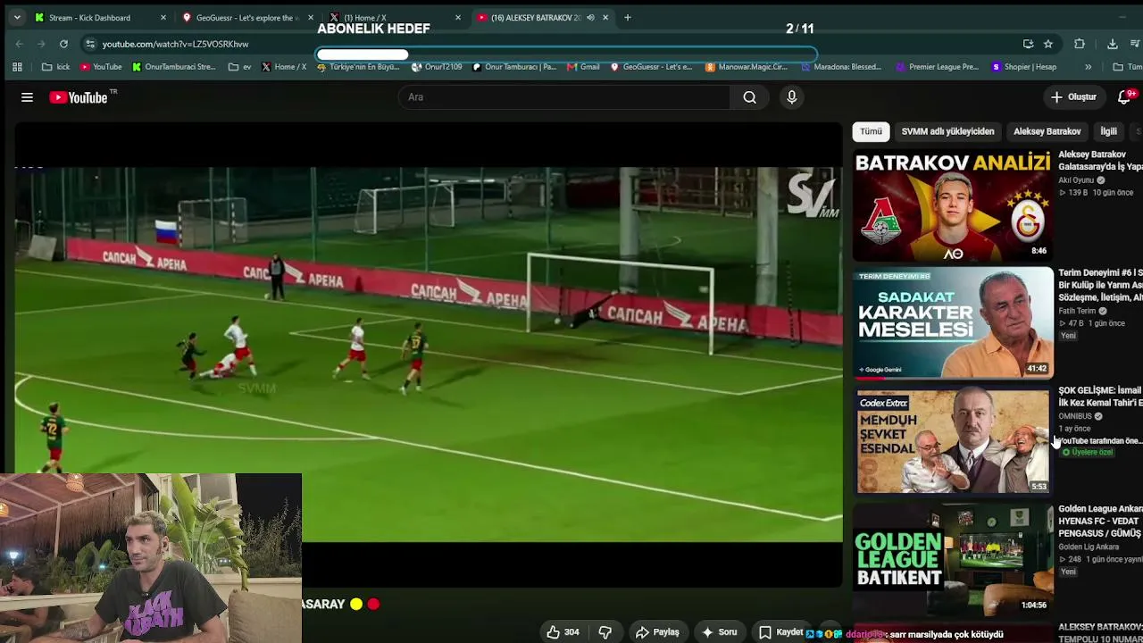Image resolution: width=1143 pixels, height=643 pixels.
Task: Open the 'Home / X' bookmark
Action: (284, 67)
